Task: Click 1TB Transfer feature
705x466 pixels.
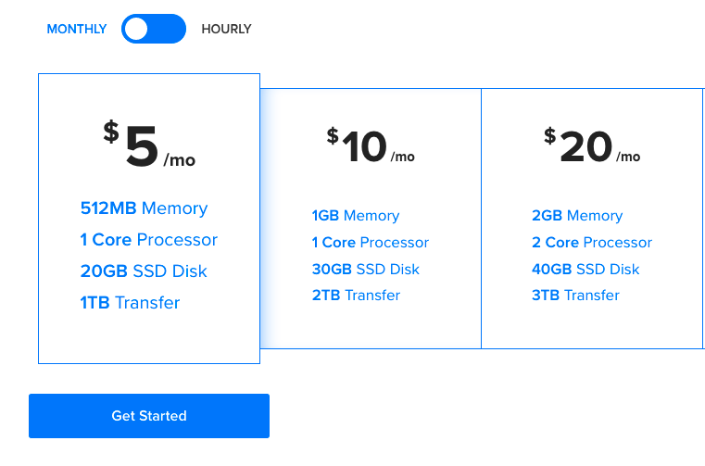Action: coord(130,303)
